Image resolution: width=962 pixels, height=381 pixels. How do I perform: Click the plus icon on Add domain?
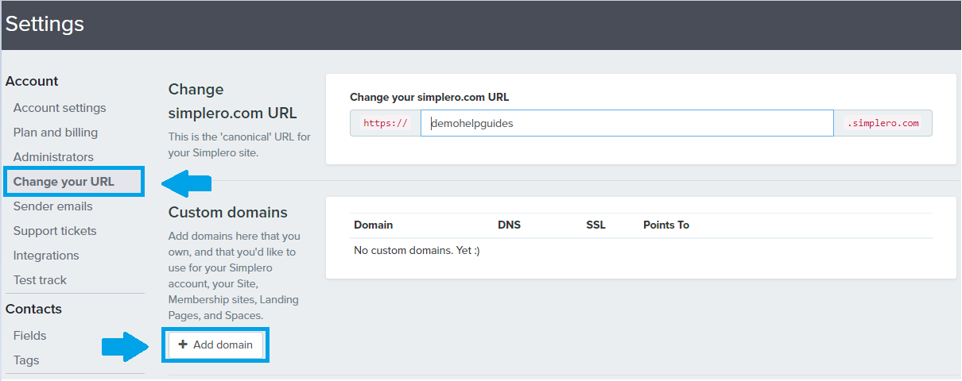click(x=183, y=344)
